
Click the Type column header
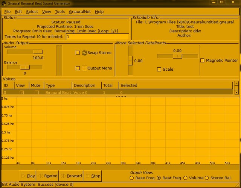(58, 85)
